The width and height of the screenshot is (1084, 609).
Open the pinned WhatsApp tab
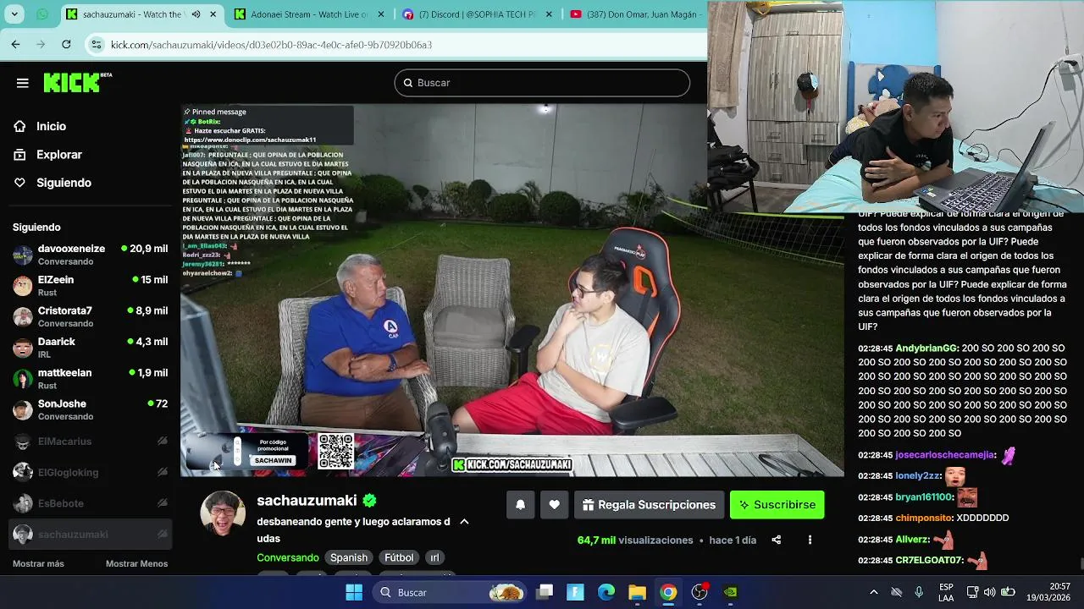click(x=42, y=14)
